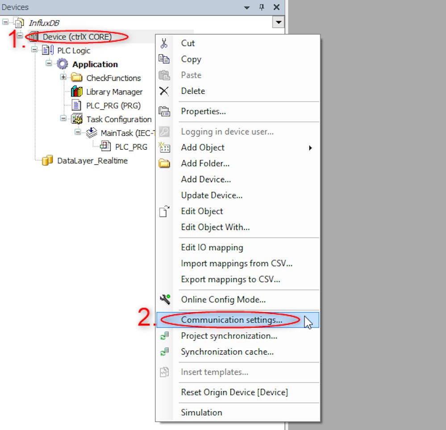Open the Devices panel options dropdown arrow
The height and width of the screenshot is (430, 446).
[247, 8]
